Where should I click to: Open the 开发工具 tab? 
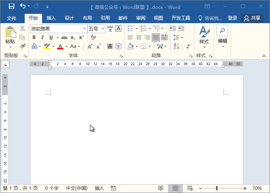click(x=181, y=18)
